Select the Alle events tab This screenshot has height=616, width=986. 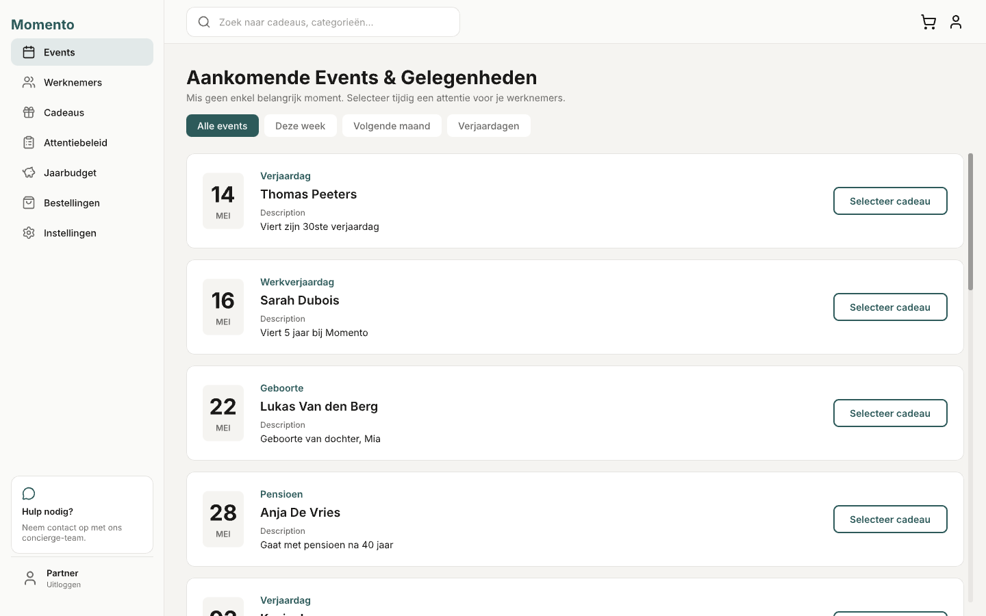[222, 126]
